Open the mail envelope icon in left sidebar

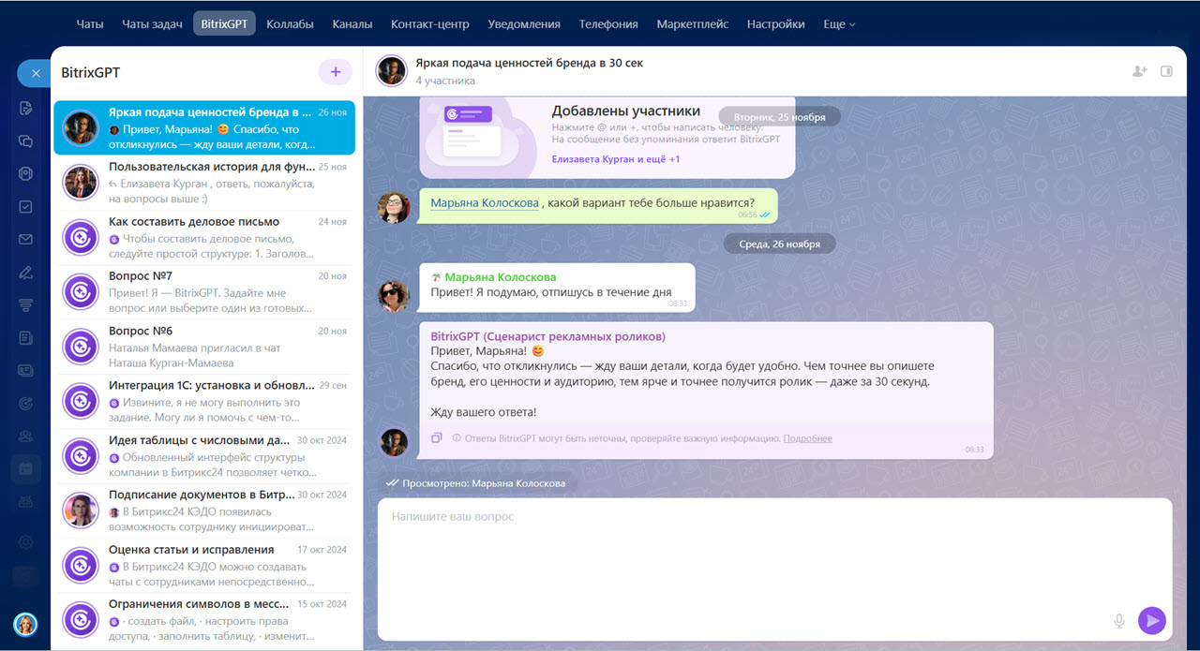[x=26, y=240]
